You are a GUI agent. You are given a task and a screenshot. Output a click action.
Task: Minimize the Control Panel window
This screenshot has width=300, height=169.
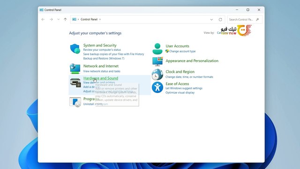(237, 10)
